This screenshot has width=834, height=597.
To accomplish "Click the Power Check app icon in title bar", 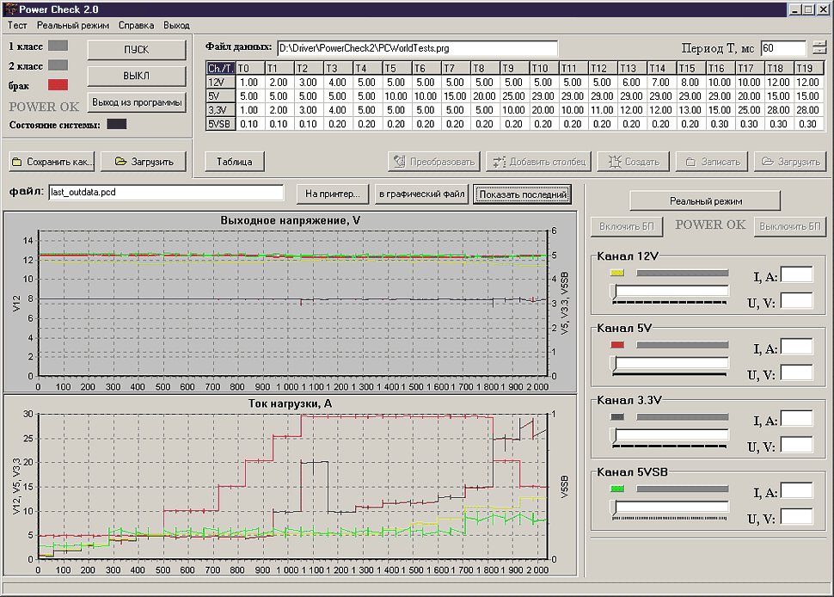I will click(x=9, y=9).
